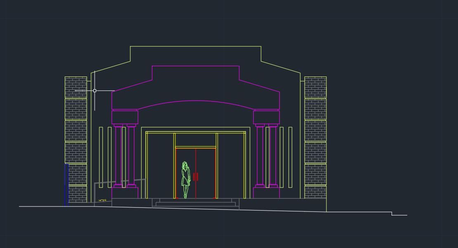Viewport: 458px width, 248px height.
Task: Click the right glass side panel of entrance
Action: click(x=231, y=165)
